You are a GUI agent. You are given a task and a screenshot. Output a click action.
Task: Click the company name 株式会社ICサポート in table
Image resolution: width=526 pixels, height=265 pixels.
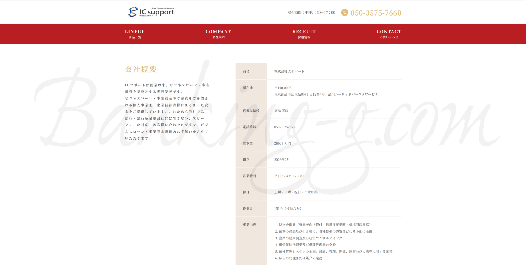coord(289,72)
